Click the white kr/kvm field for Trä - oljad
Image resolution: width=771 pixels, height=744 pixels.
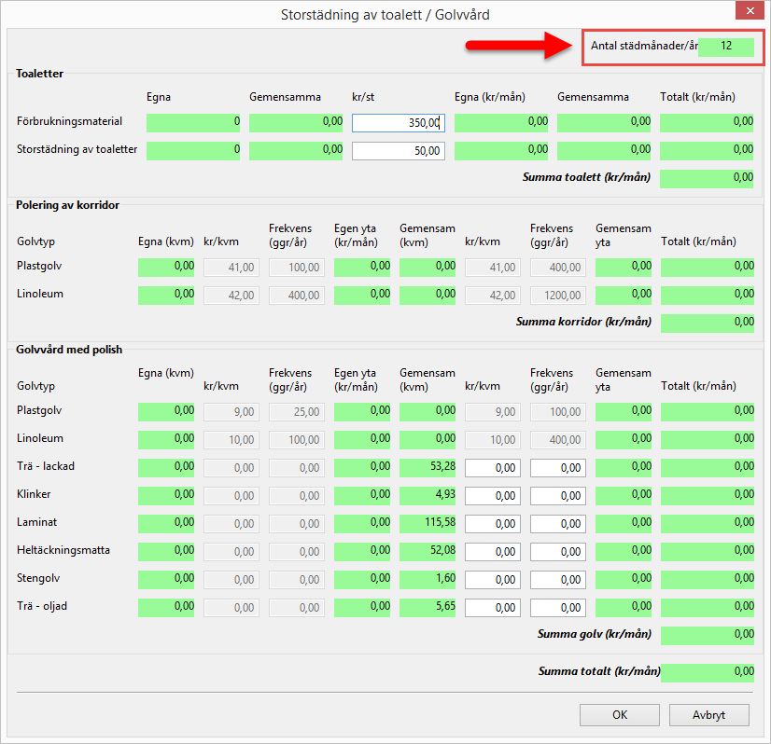[x=493, y=607]
